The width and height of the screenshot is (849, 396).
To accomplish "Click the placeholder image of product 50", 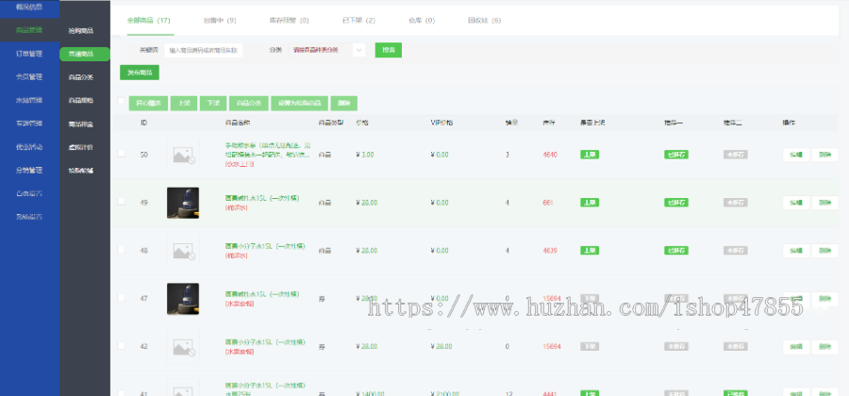I will (x=183, y=155).
